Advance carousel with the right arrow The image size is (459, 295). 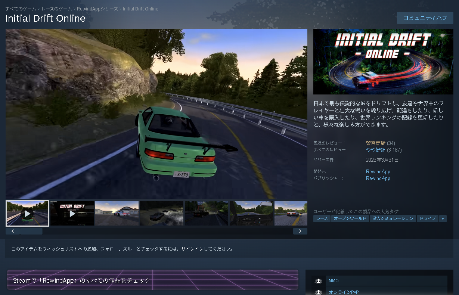300,231
